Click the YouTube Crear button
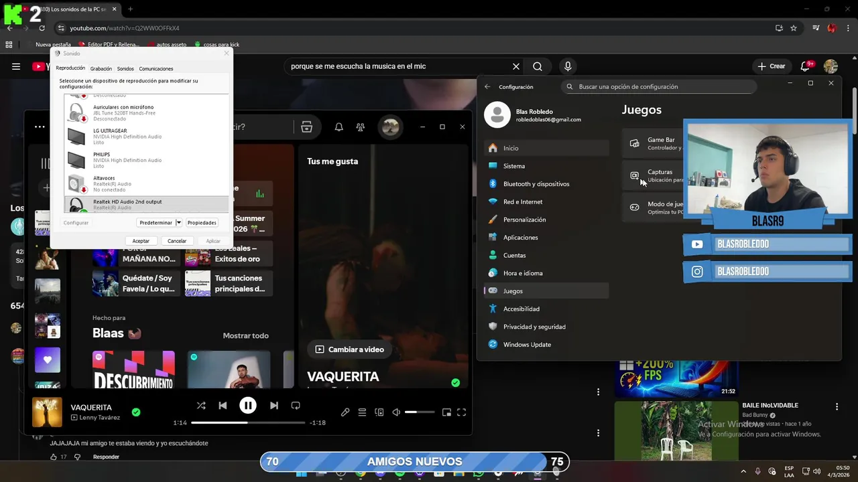 [772, 66]
